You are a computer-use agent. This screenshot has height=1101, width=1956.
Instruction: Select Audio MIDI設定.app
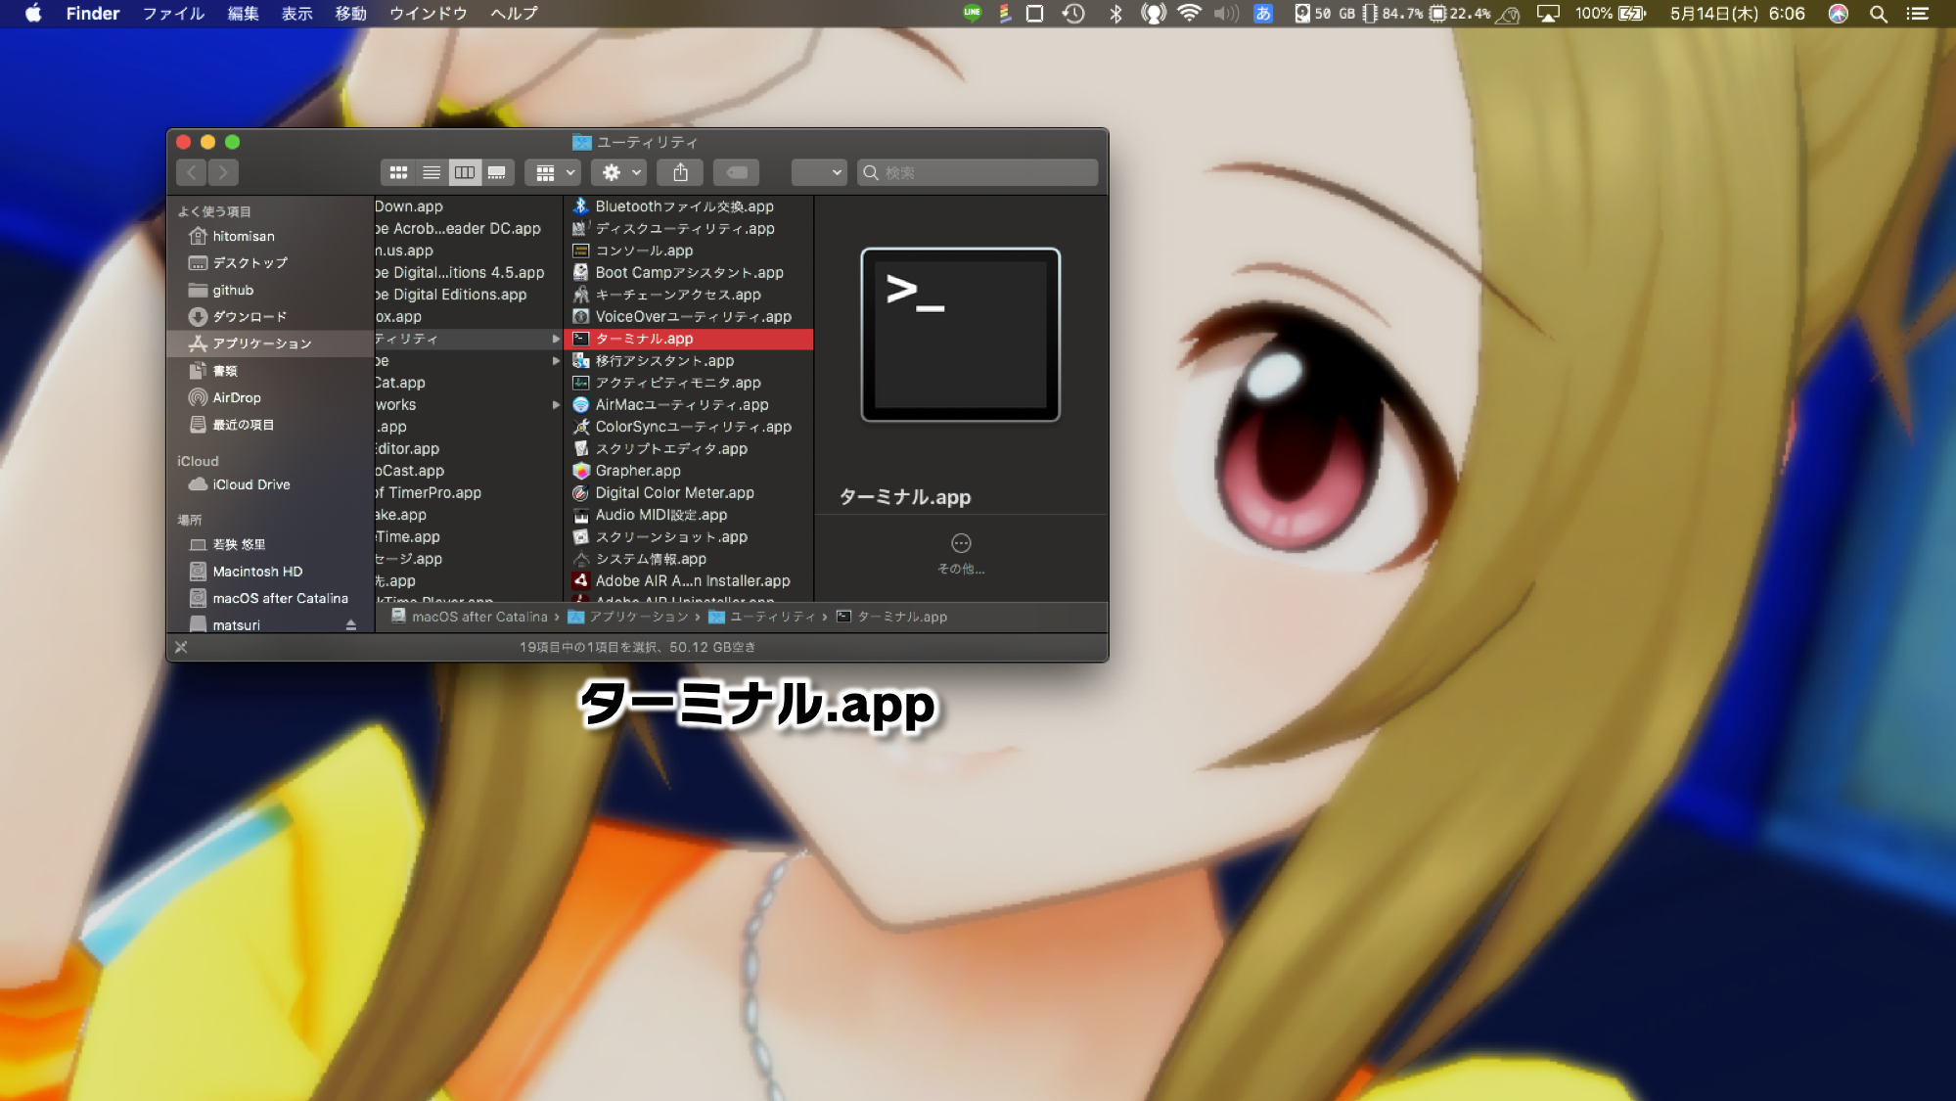point(689,515)
